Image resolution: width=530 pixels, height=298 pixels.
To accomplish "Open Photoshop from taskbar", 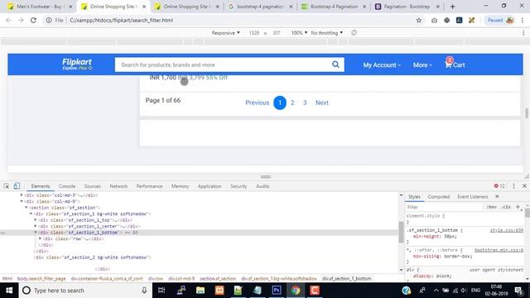I will 277,291.
